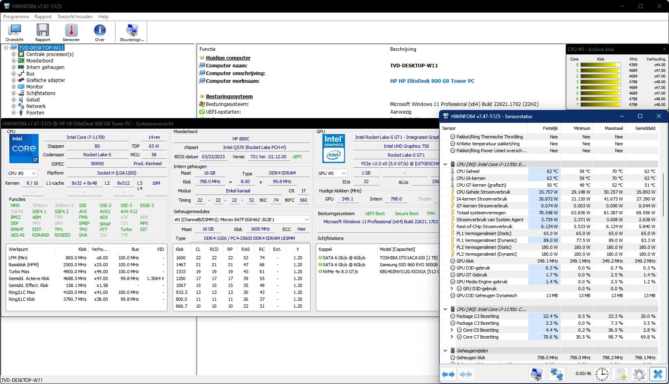Open the memory module DIMM dropdown
The height and width of the screenshot is (384, 669).
(242, 220)
